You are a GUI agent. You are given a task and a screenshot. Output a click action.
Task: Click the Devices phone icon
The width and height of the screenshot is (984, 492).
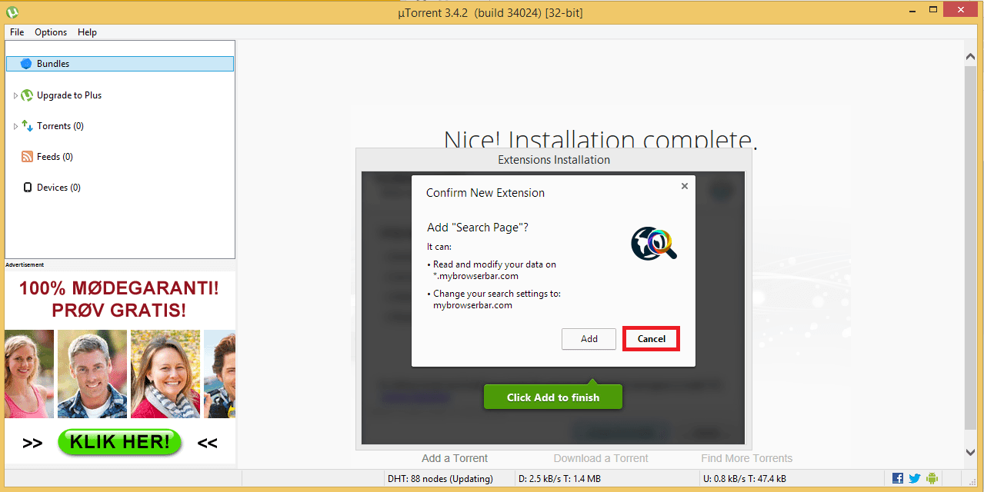tap(27, 188)
